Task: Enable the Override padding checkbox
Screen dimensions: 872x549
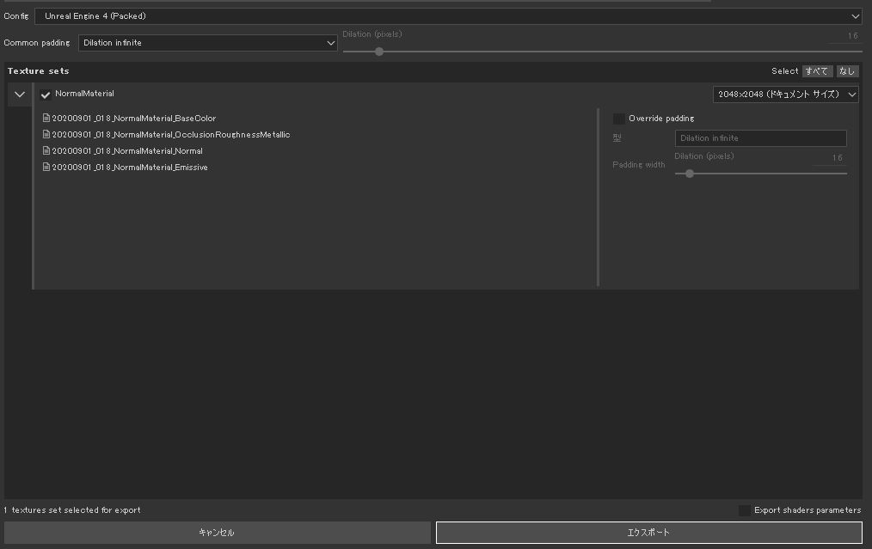Action: 618,119
